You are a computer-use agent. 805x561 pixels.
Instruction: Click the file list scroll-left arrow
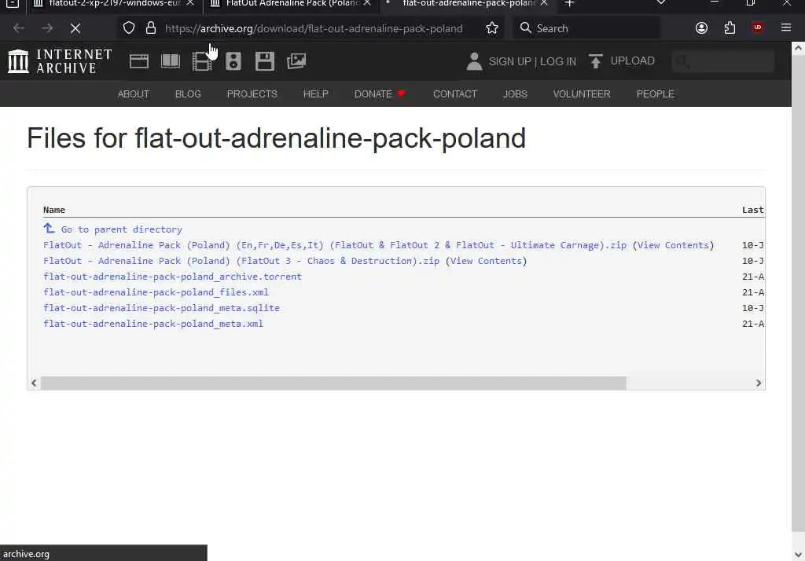pos(34,383)
